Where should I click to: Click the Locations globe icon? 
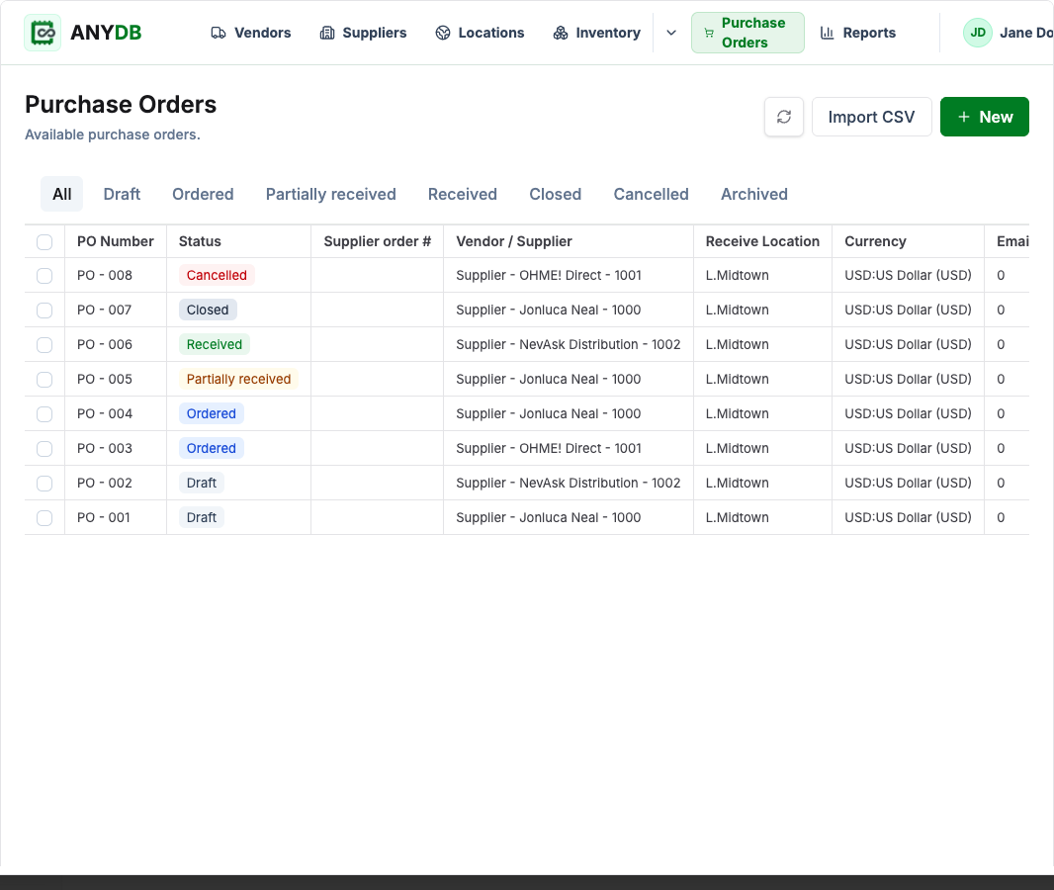pyautogui.click(x=442, y=33)
